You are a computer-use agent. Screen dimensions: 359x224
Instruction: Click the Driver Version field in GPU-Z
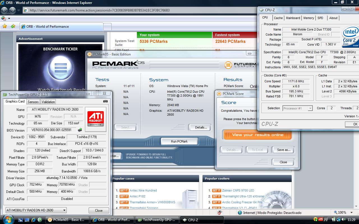67,178
